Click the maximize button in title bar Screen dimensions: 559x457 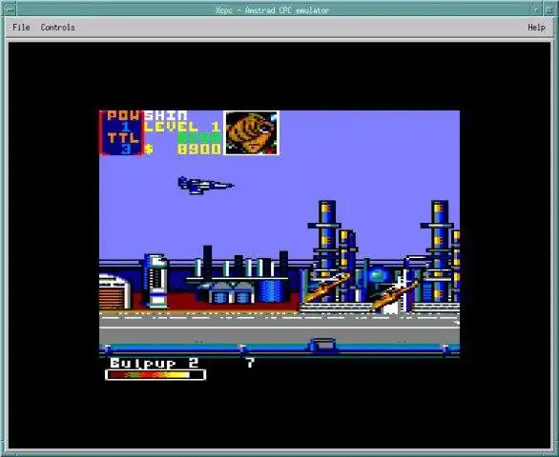click(x=549, y=10)
